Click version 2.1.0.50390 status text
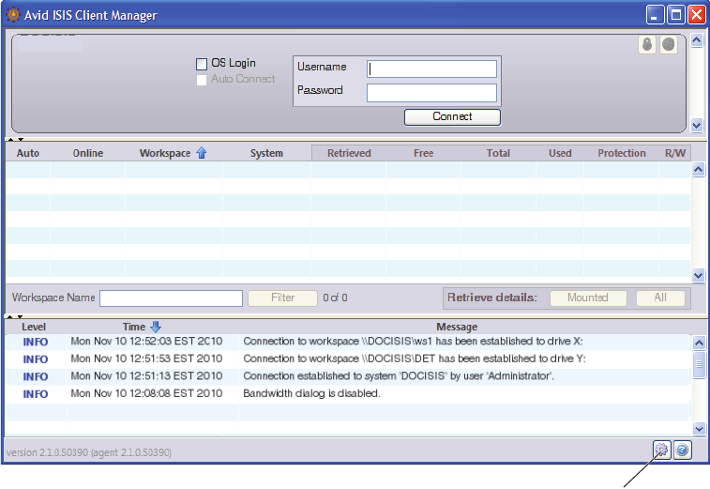The width and height of the screenshot is (710, 489). [89, 452]
